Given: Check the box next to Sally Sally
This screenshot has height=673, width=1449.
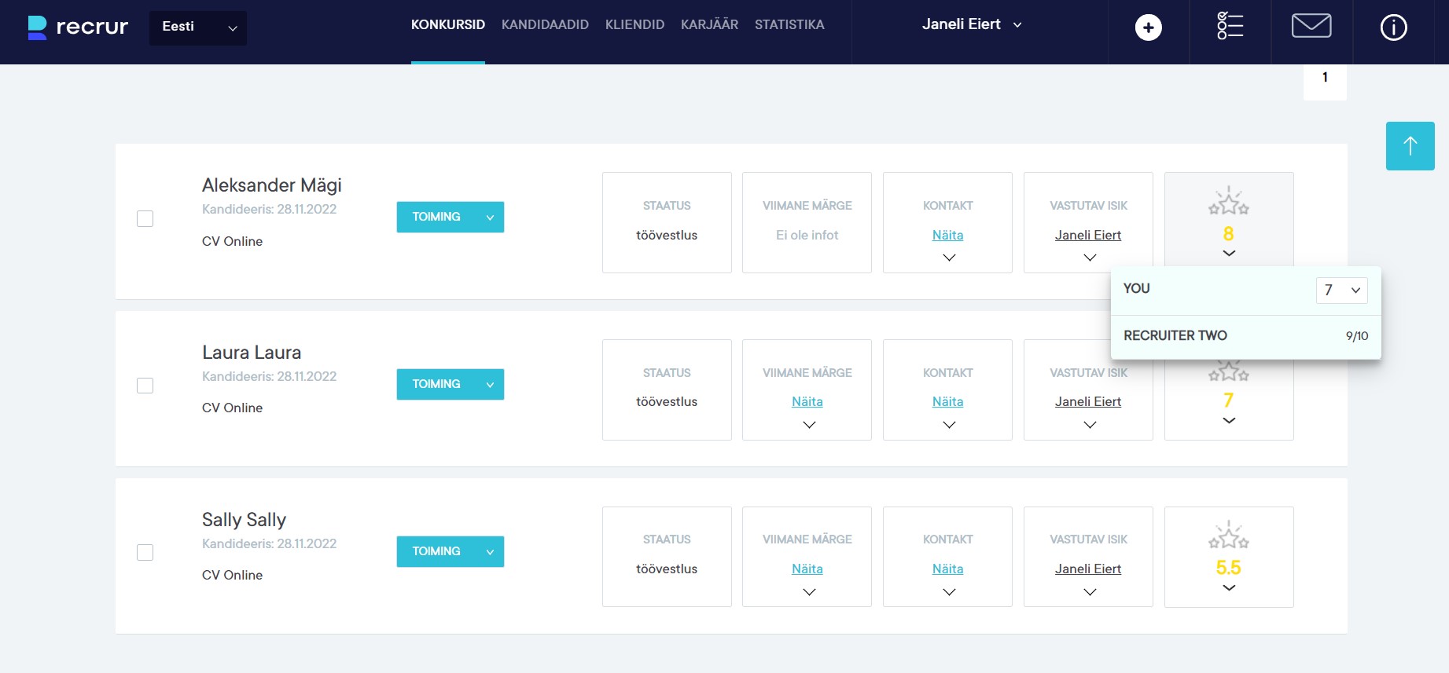Looking at the screenshot, I should point(145,553).
